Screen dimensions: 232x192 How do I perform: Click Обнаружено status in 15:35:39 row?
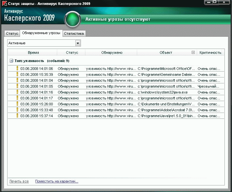(x=68, y=75)
